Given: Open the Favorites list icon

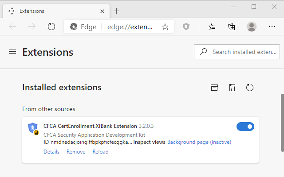Looking at the screenshot, I should 212,27.
